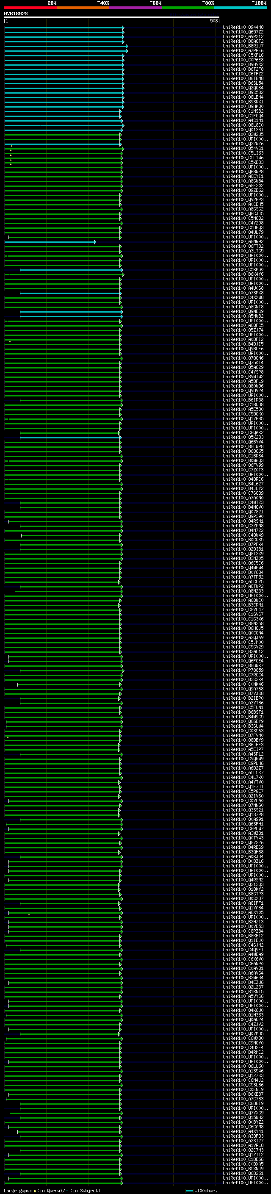Image resolution: width=271 pixels, height=1194 pixels.
Task: Select hit label UniRef100_A3VTB6
Action: tap(243, 703)
